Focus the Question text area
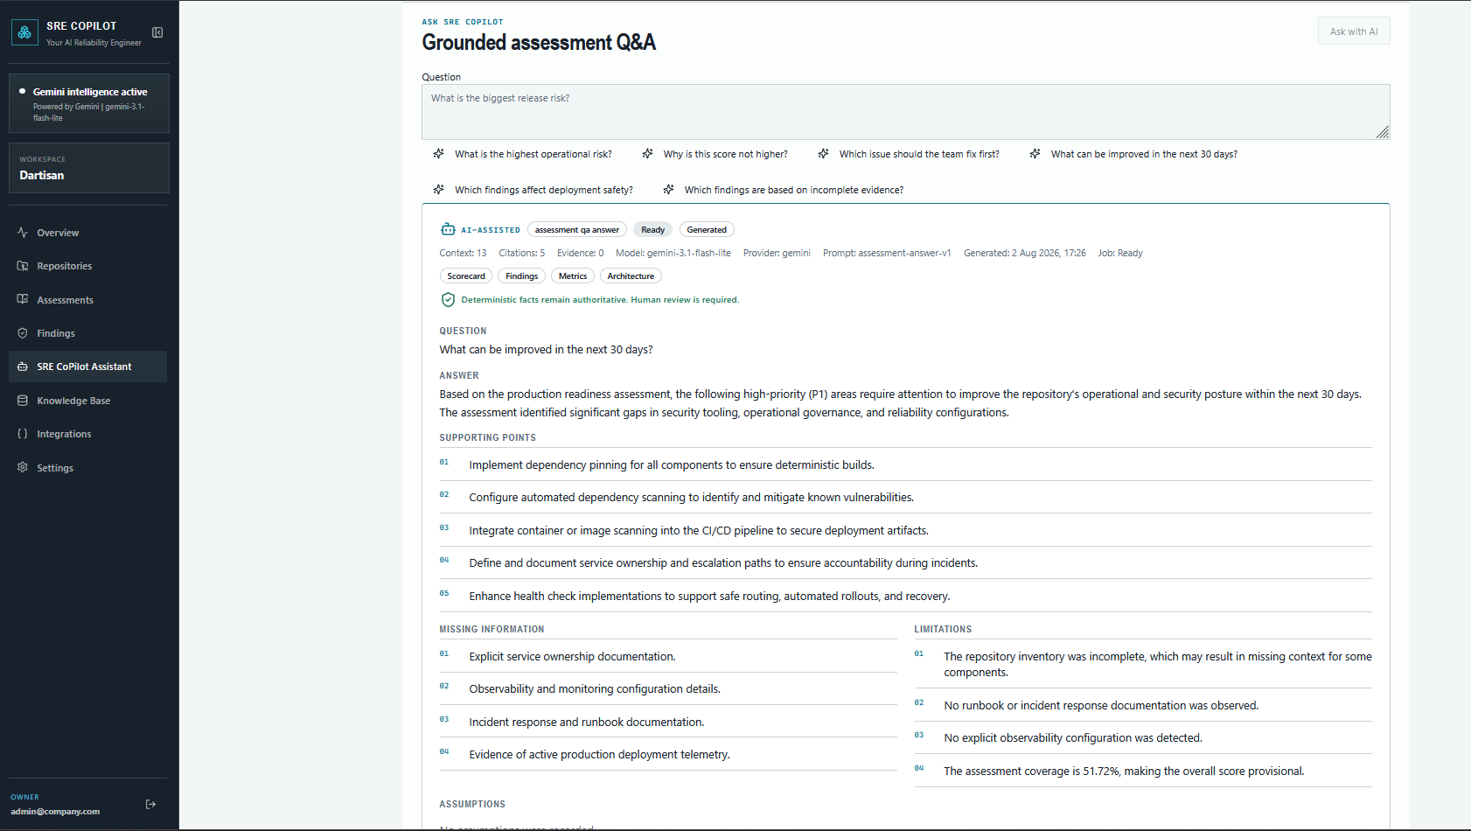 coord(906,112)
